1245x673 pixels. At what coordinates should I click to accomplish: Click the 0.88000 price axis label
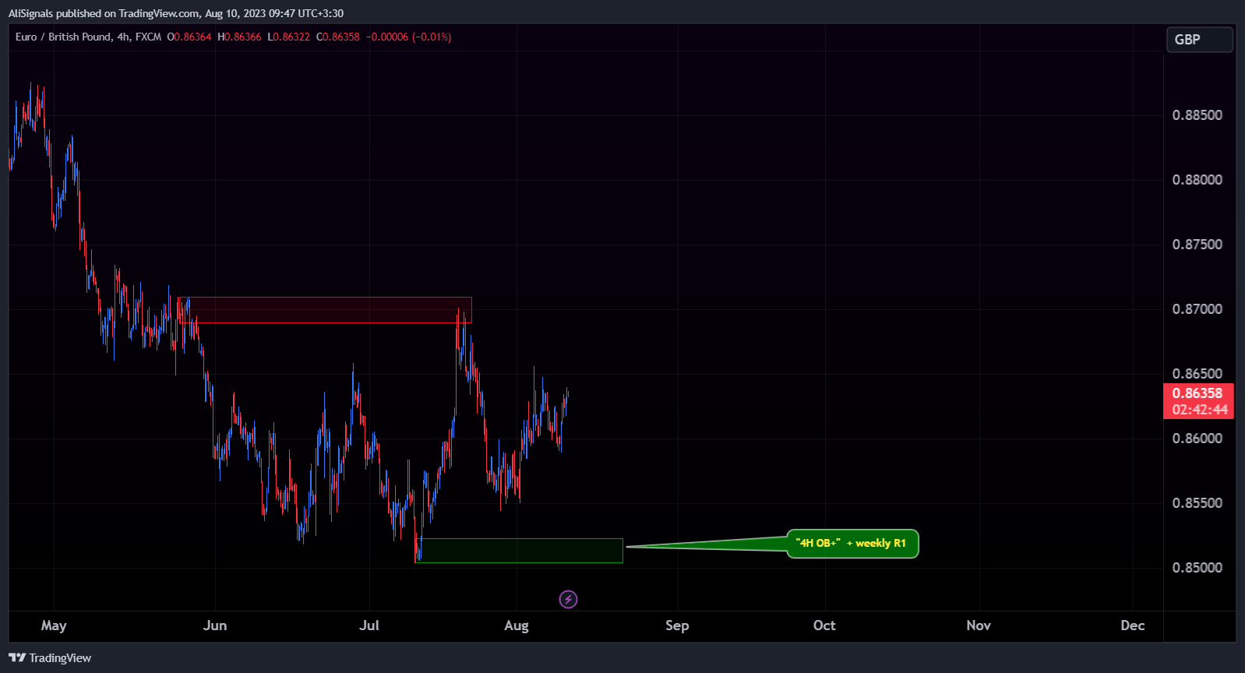click(1197, 180)
